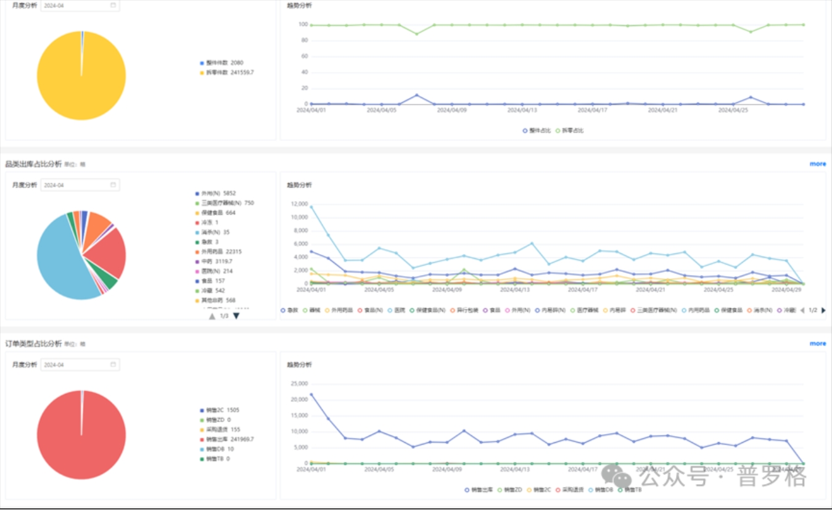Open the 2024-04 month picker for 品类出库占比分析
The width and height of the screenshot is (832, 510).
[75, 185]
